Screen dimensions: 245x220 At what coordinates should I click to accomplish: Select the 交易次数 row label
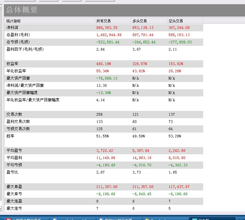(x=14, y=114)
